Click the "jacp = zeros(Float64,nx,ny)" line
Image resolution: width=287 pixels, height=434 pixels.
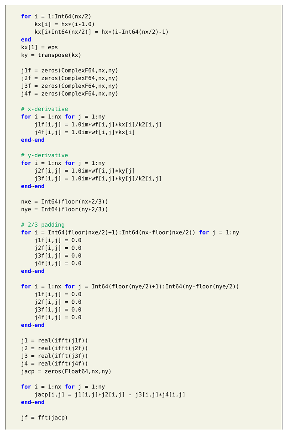click(x=66, y=371)
